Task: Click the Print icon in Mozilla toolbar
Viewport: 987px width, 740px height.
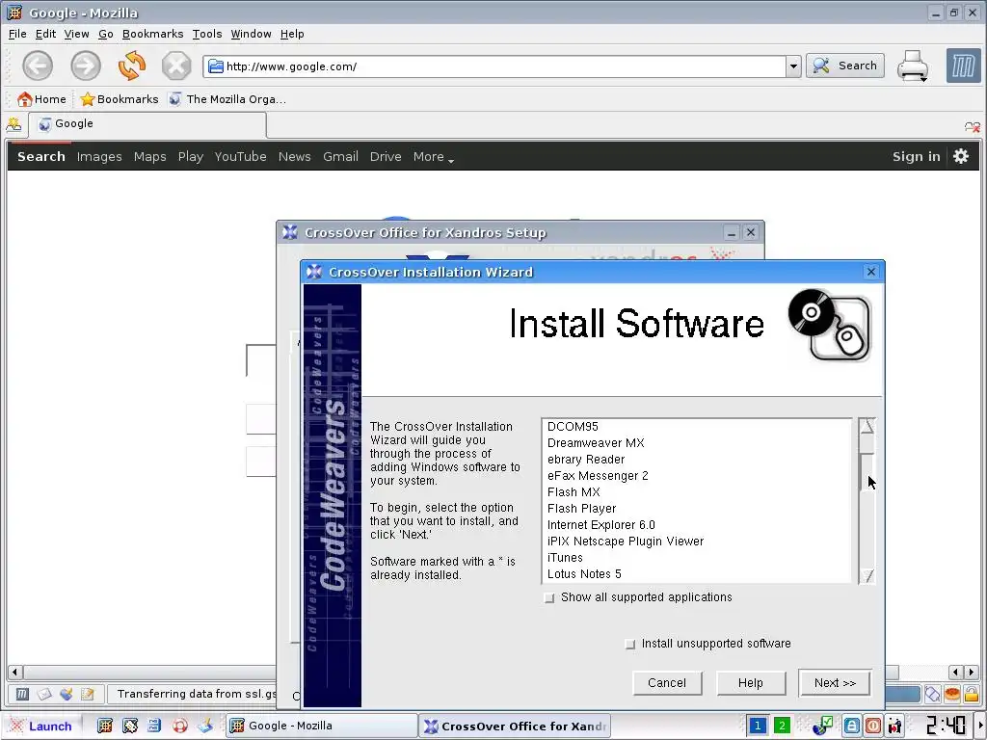Action: pos(912,66)
